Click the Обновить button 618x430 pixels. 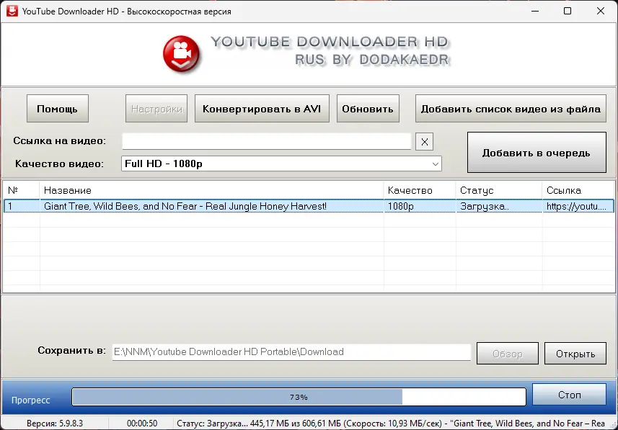click(368, 109)
